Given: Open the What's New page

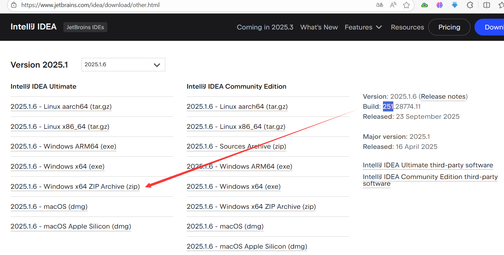Looking at the screenshot, I should (319, 27).
